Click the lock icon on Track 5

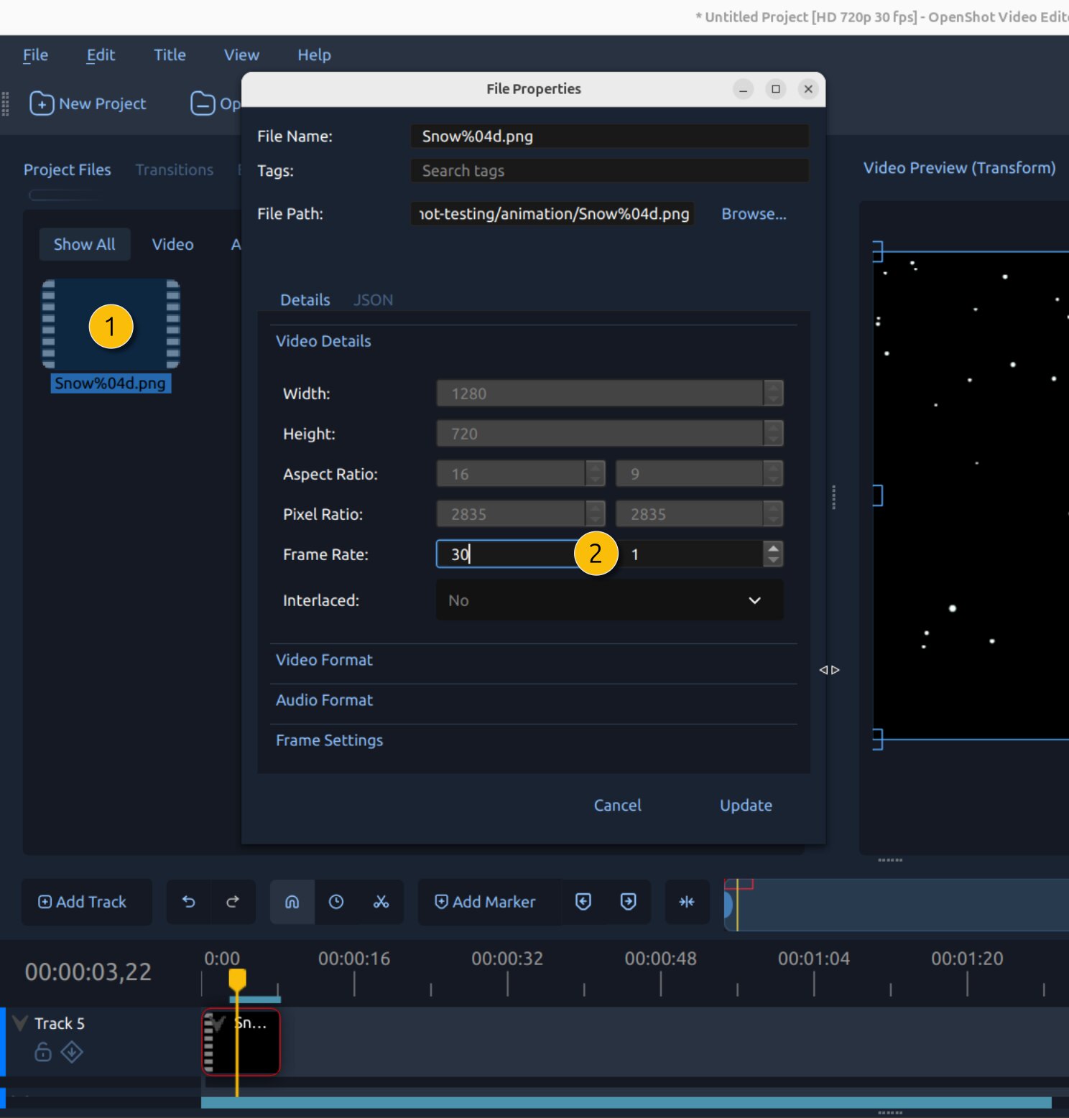[43, 1052]
